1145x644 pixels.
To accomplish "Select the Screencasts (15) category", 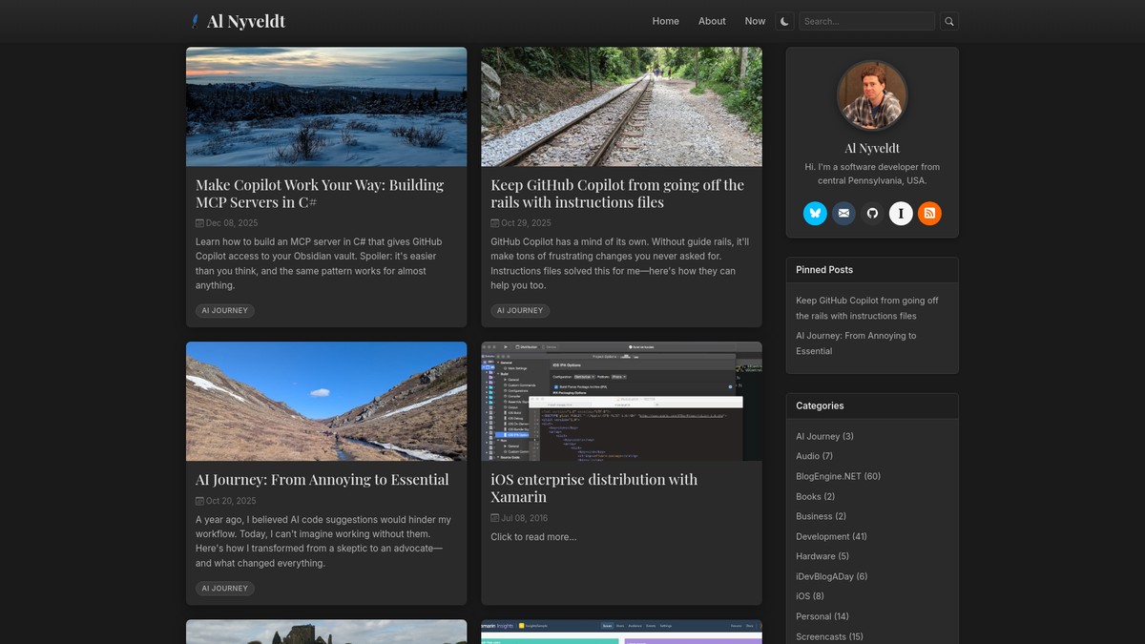I will (829, 637).
